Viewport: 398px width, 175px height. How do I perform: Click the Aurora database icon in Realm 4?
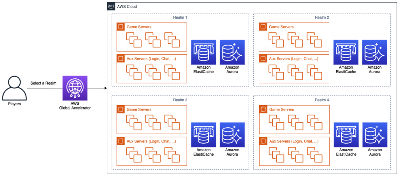pyautogui.click(x=375, y=135)
